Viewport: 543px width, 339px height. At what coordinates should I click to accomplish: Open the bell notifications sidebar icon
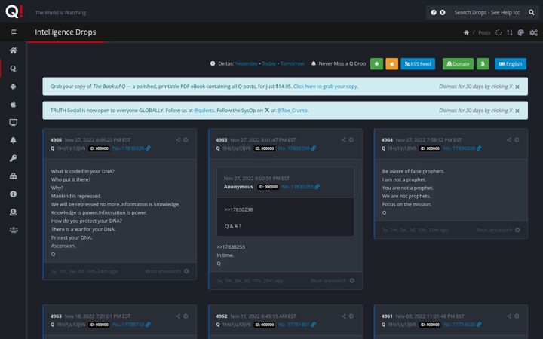pos(13,140)
